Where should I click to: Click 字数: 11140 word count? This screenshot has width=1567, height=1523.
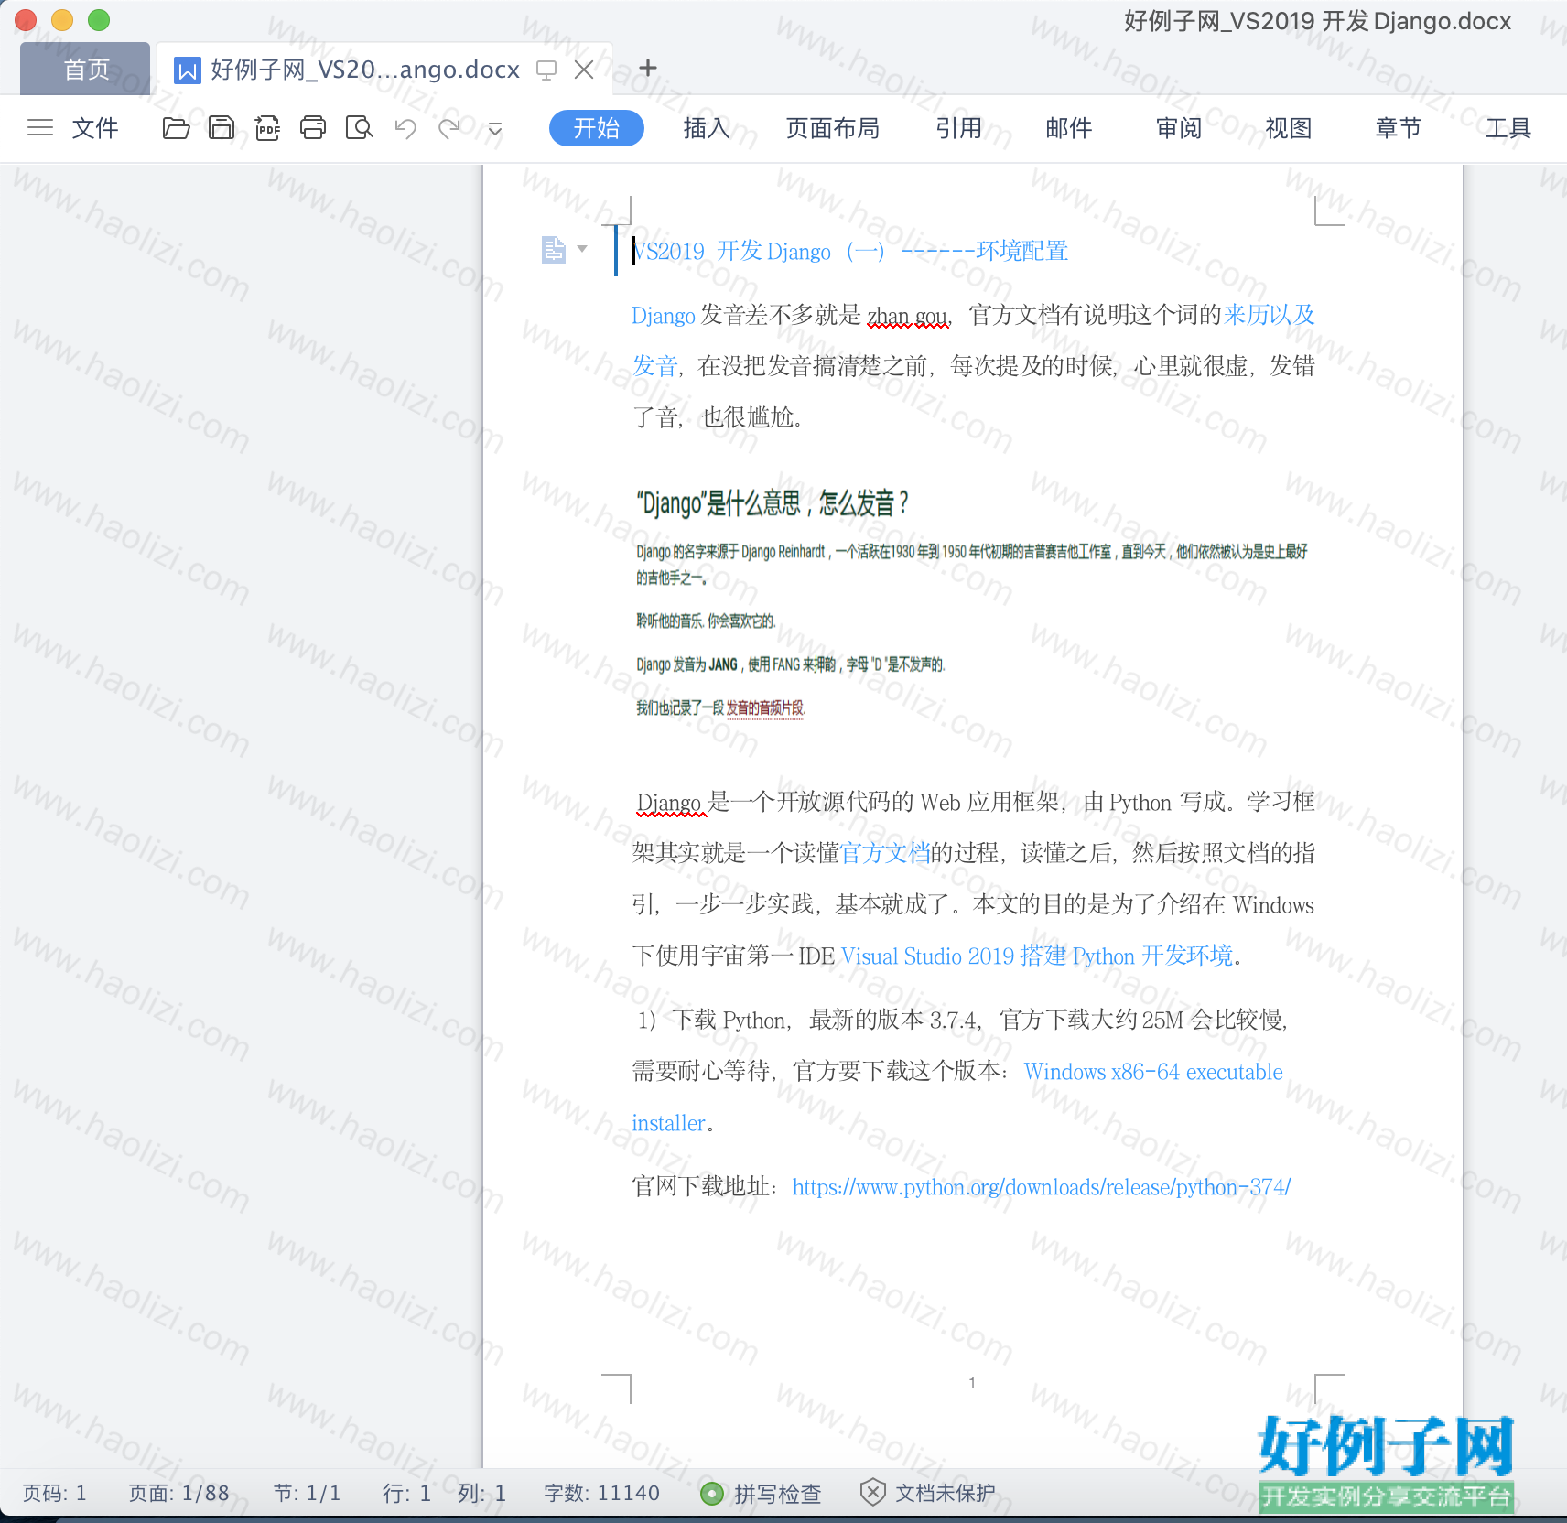tap(601, 1494)
